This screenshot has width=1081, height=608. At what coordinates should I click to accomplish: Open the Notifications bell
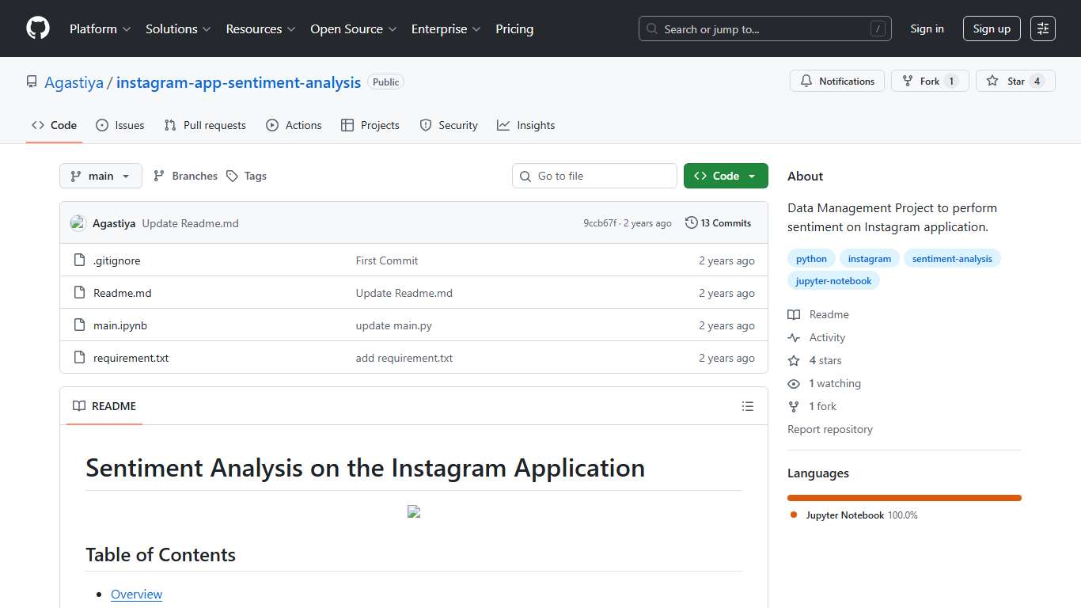click(x=806, y=81)
